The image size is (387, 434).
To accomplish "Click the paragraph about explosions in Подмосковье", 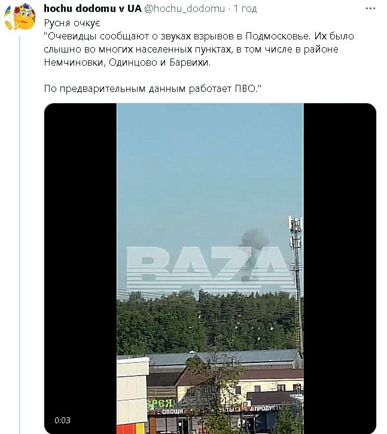I will coord(199,50).
